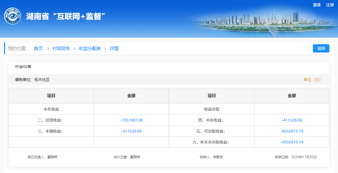Image resolution: width=338 pixels, height=173 pixels.
Task: Click 四、本年收益 amount value link
Action: click(x=292, y=120)
